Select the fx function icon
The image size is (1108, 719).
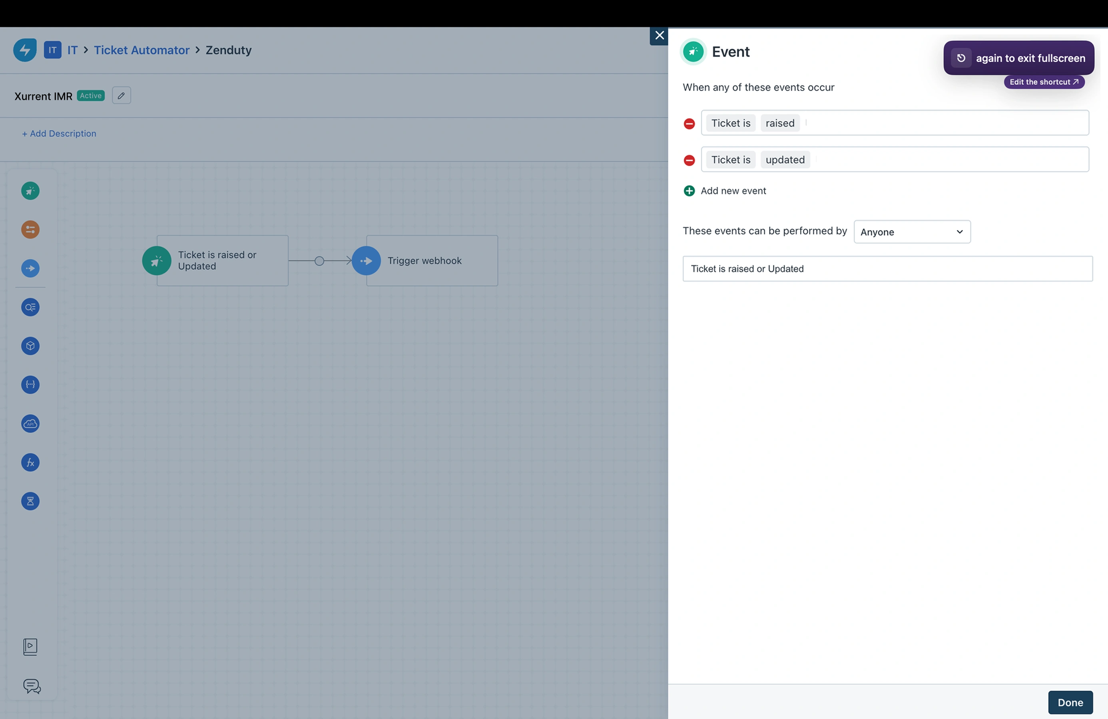tap(30, 463)
